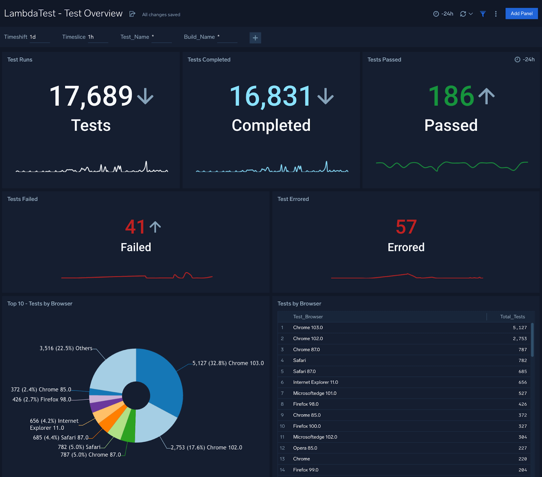Sort by the Total_Tests column header

pos(513,317)
